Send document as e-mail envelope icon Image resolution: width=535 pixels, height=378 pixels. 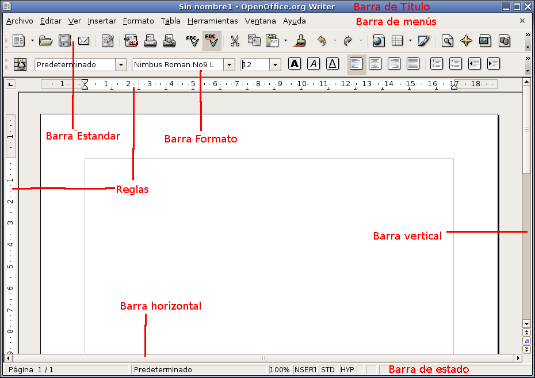[x=83, y=41]
